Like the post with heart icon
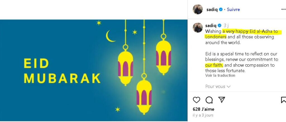Screen dimensions: 286x122 [x=196, y=100]
